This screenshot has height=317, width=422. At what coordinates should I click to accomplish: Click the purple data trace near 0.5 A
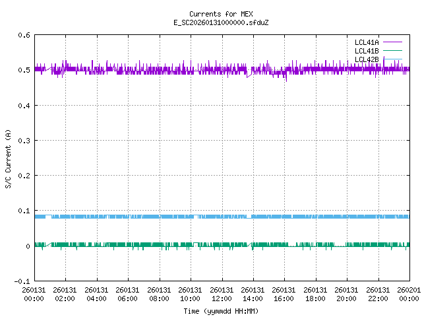[165, 69]
